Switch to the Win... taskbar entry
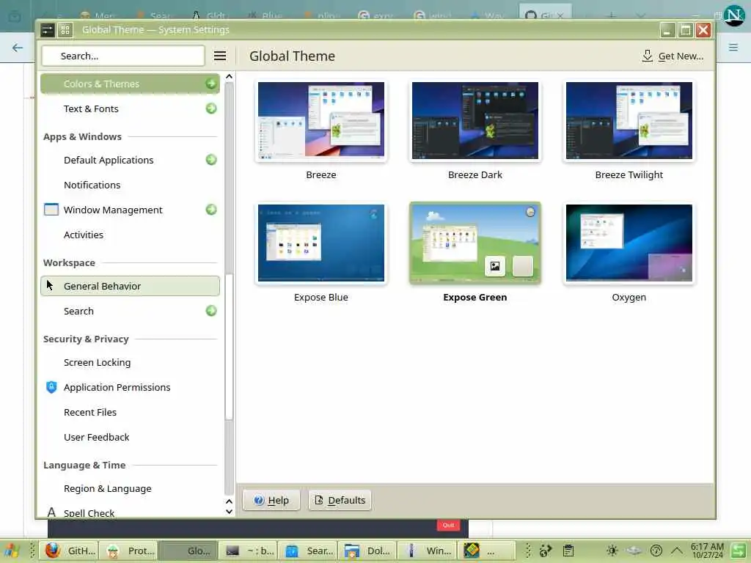Image resolution: width=751 pixels, height=563 pixels. point(426,551)
